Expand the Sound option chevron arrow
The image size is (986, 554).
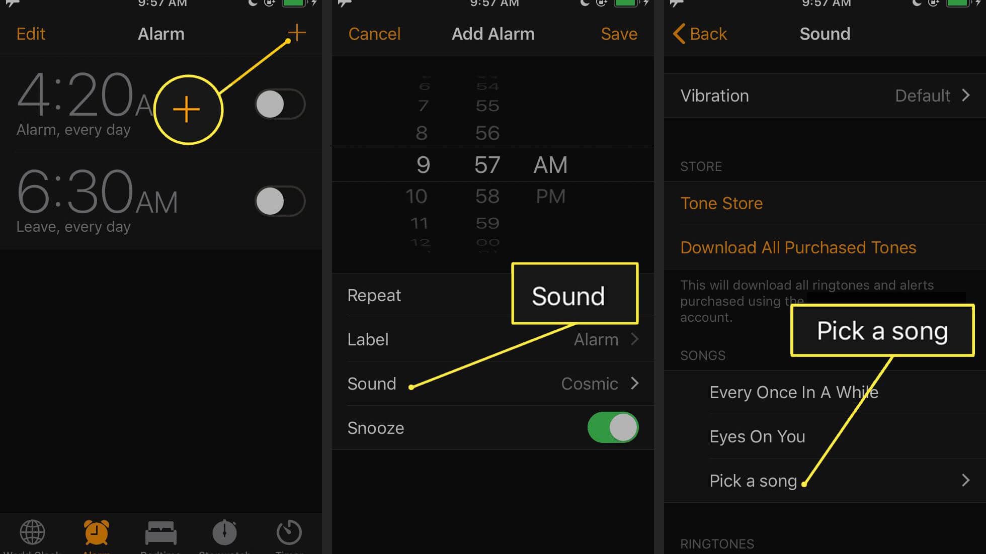click(x=635, y=384)
